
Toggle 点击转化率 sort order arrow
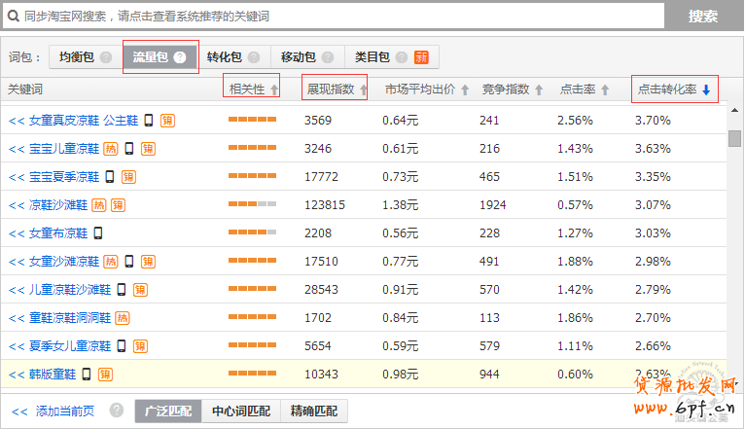706,90
